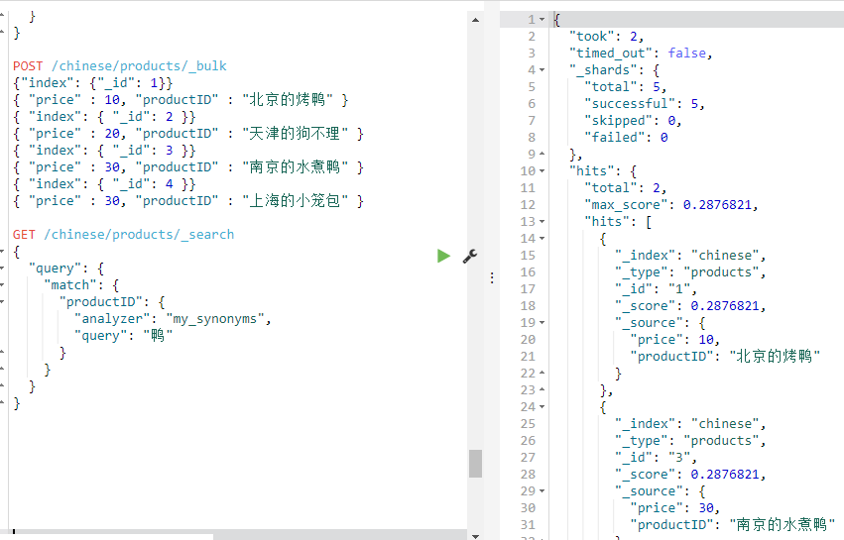This screenshot has width=844, height=540.
Task: Collapse the fold arrow at line 9
Action: point(543,154)
